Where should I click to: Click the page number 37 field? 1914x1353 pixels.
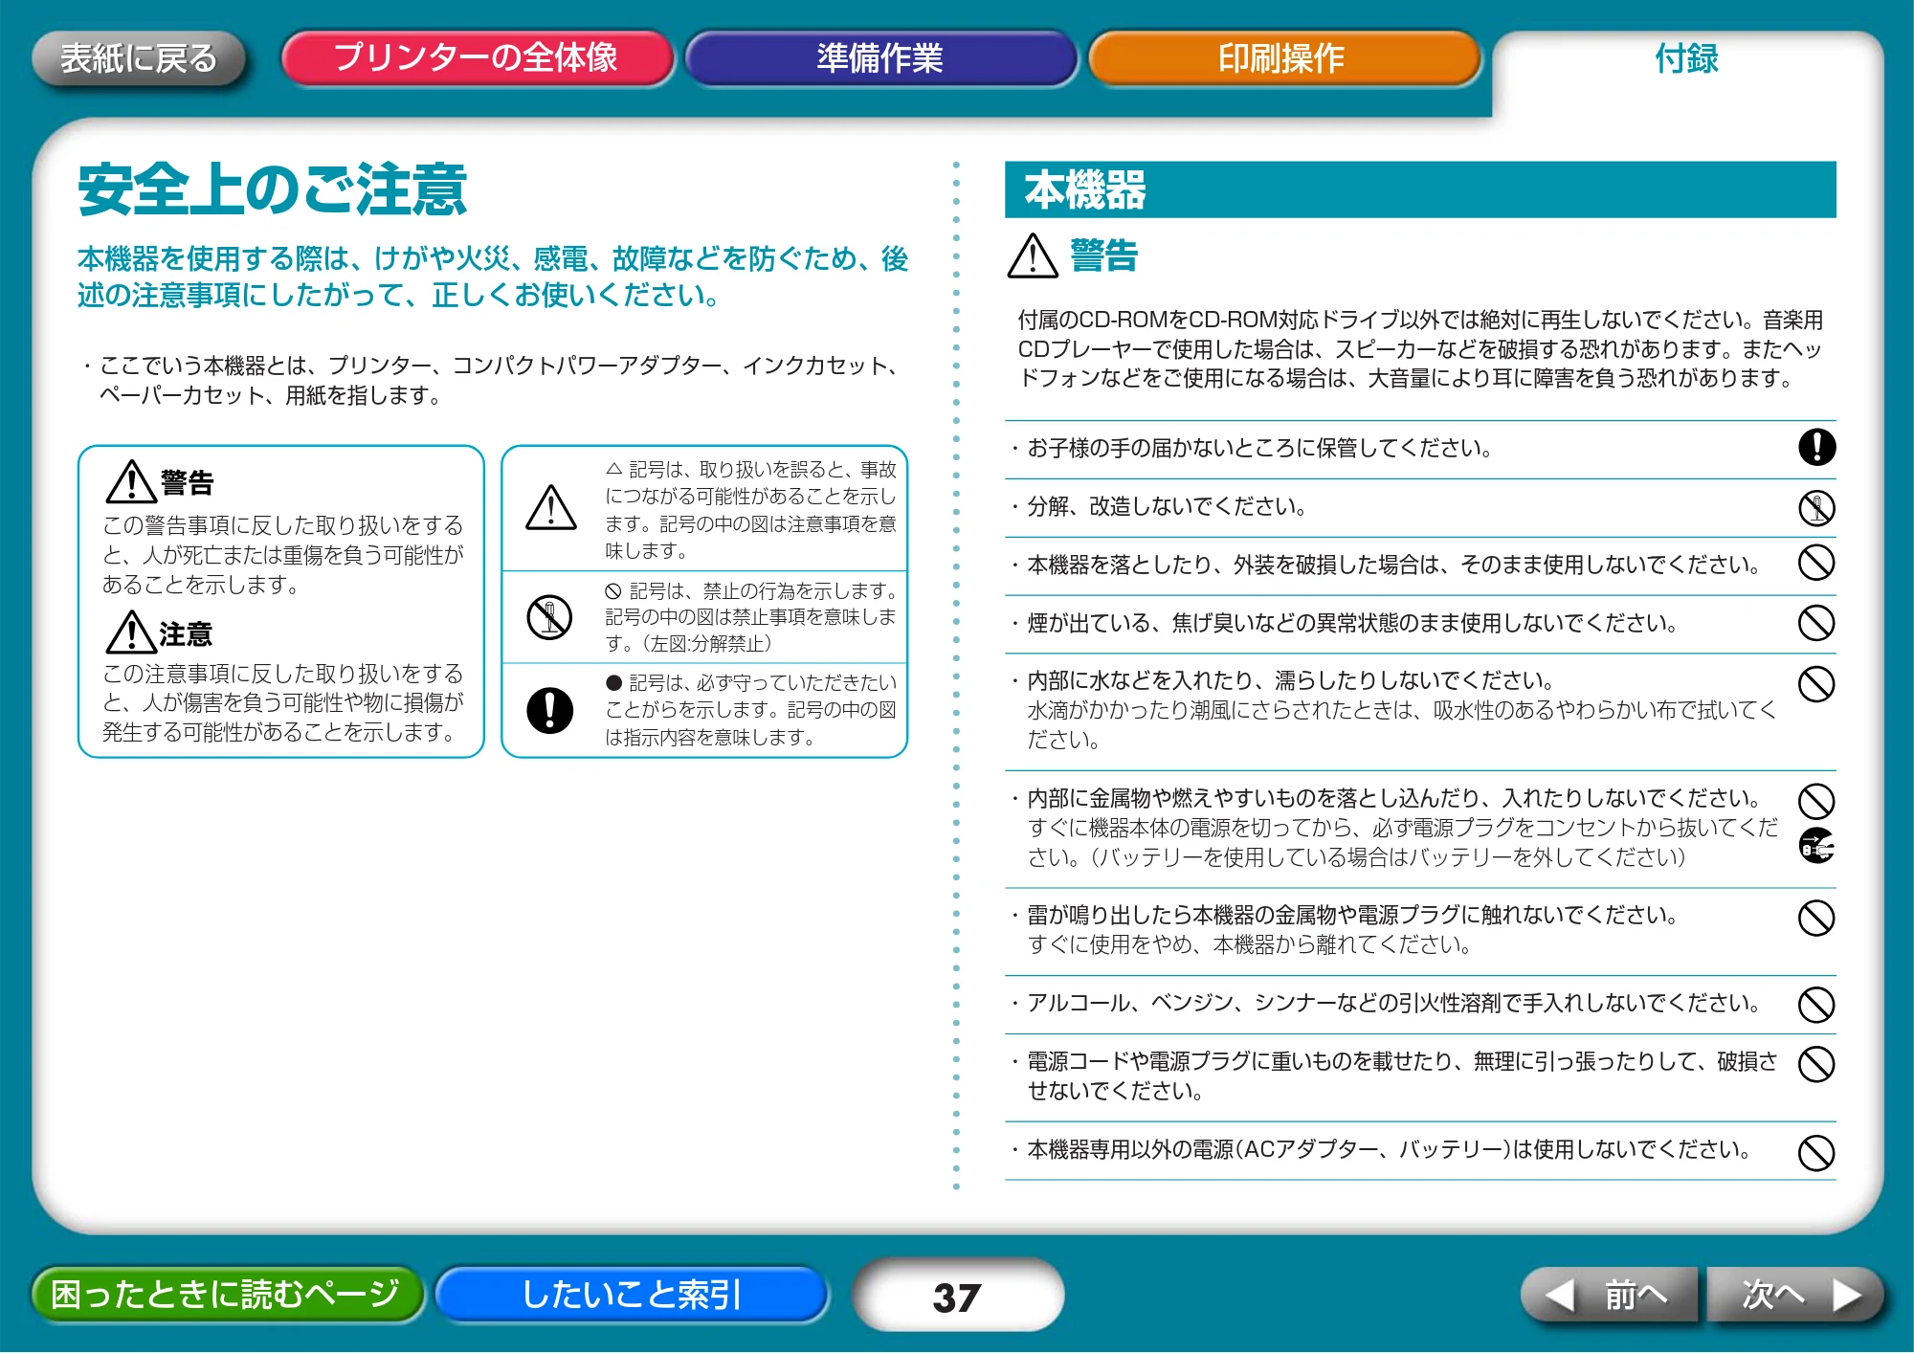point(957,1297)
